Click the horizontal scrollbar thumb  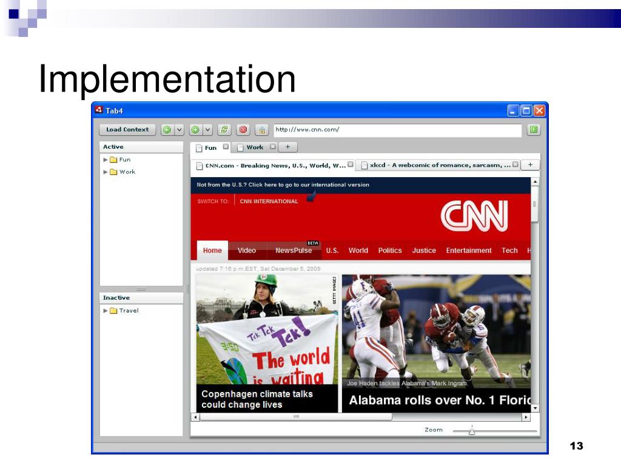point(296,417)
